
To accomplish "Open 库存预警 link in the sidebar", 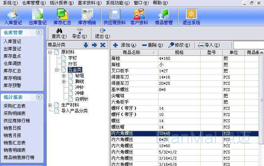I will (x=12, y=85).
